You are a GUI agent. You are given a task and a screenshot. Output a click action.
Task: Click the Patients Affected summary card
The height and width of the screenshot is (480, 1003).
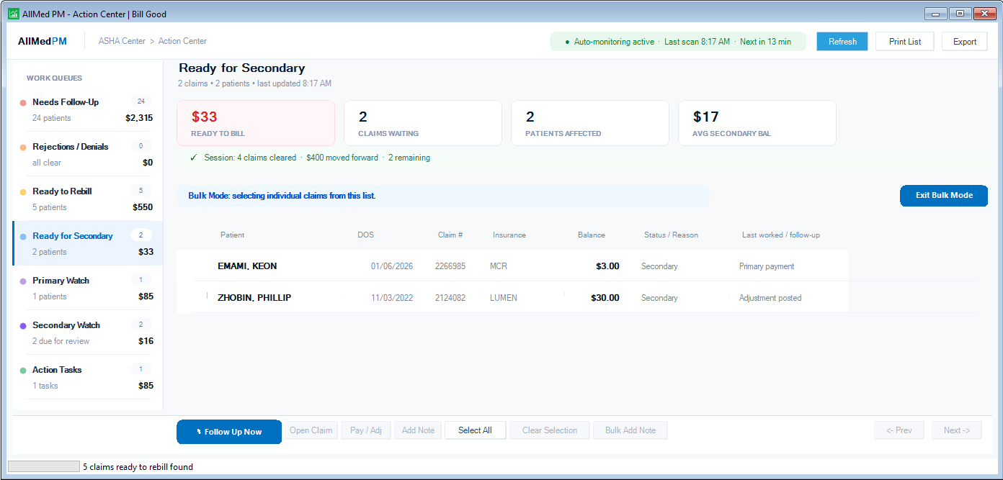pos(590,123)
